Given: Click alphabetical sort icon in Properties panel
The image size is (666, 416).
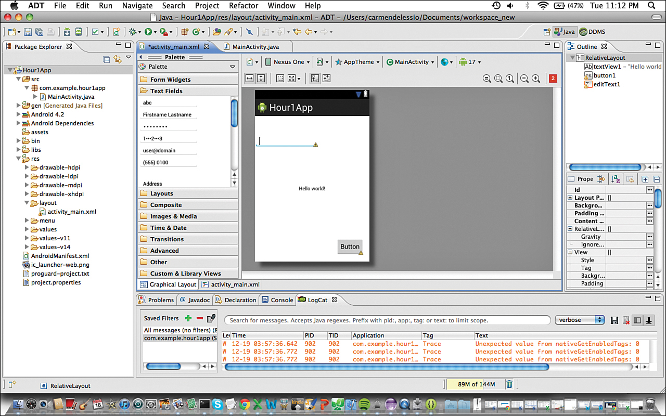Looking at the screenshot, I should pos(616,179).
